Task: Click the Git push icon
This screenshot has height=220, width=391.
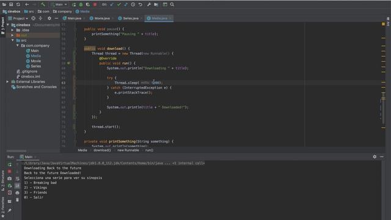Action: click(126, 4)
